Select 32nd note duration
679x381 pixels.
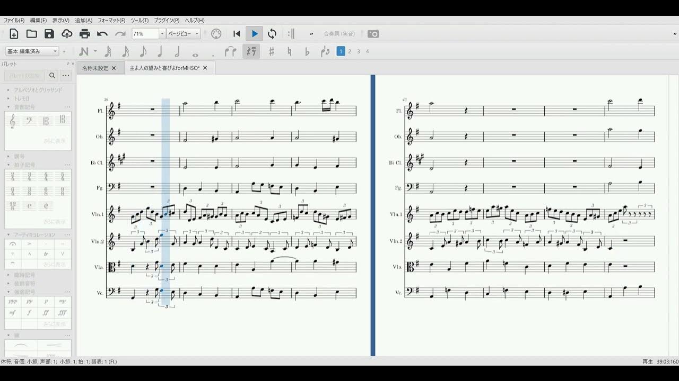pyautogui.click(x=108, y=51)
